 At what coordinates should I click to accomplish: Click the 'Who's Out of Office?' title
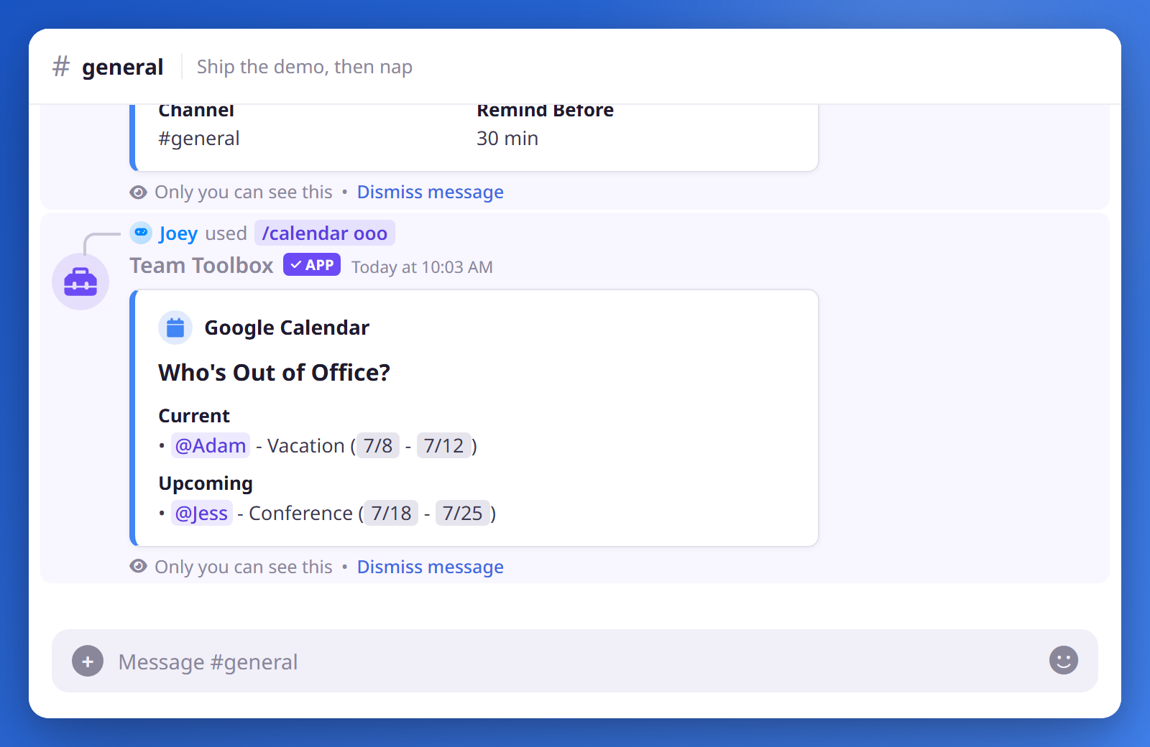(274, 373)
